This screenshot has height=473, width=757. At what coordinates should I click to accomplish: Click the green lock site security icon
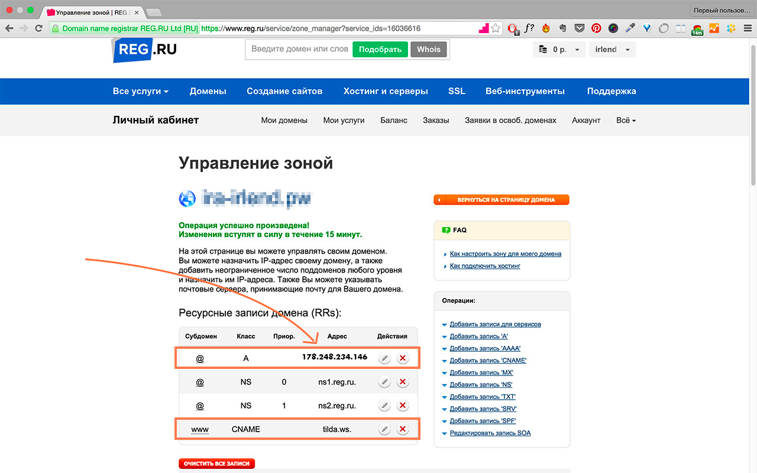click(x=55, y=28)
